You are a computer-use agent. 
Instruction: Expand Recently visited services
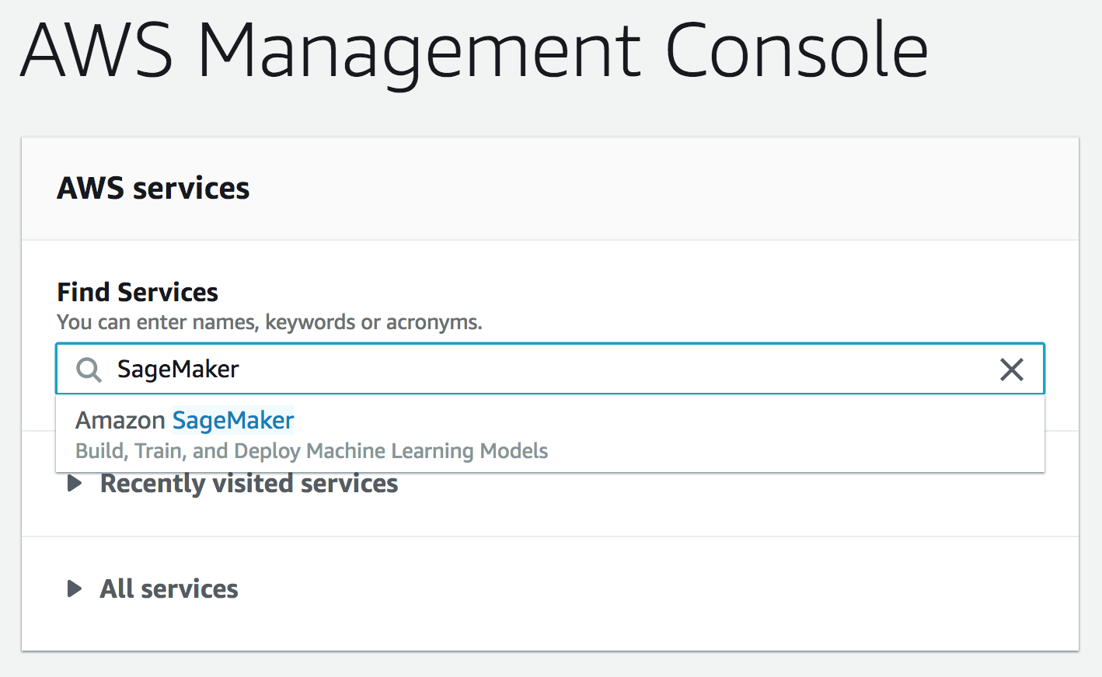pyautogui.click(x=232, y=484)
